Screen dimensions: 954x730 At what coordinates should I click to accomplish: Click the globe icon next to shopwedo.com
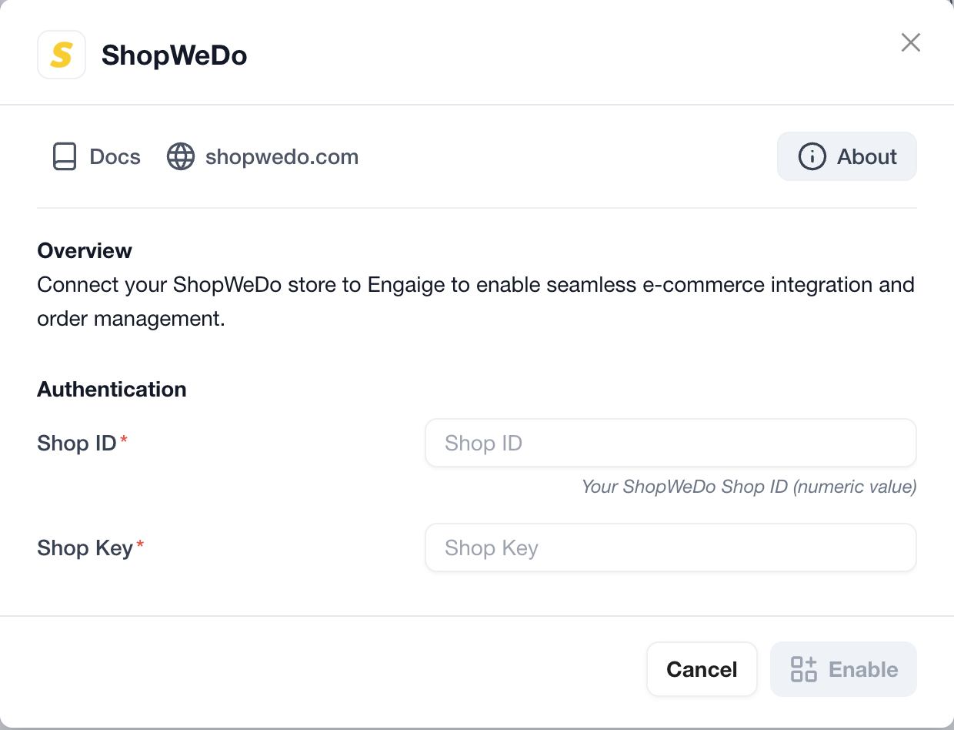181,156
